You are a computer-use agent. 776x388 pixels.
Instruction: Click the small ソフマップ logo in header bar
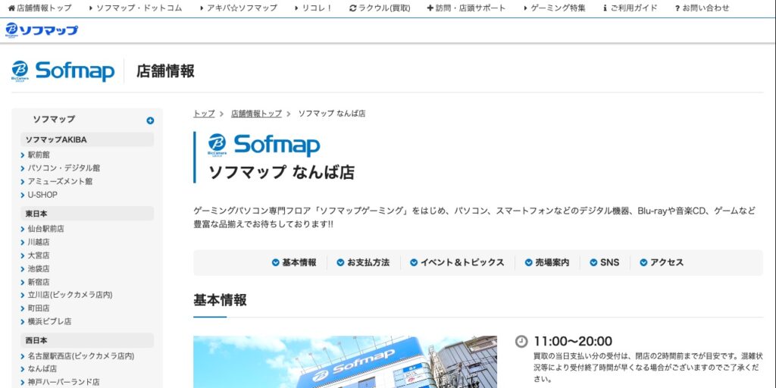click(x=42, y=30)
